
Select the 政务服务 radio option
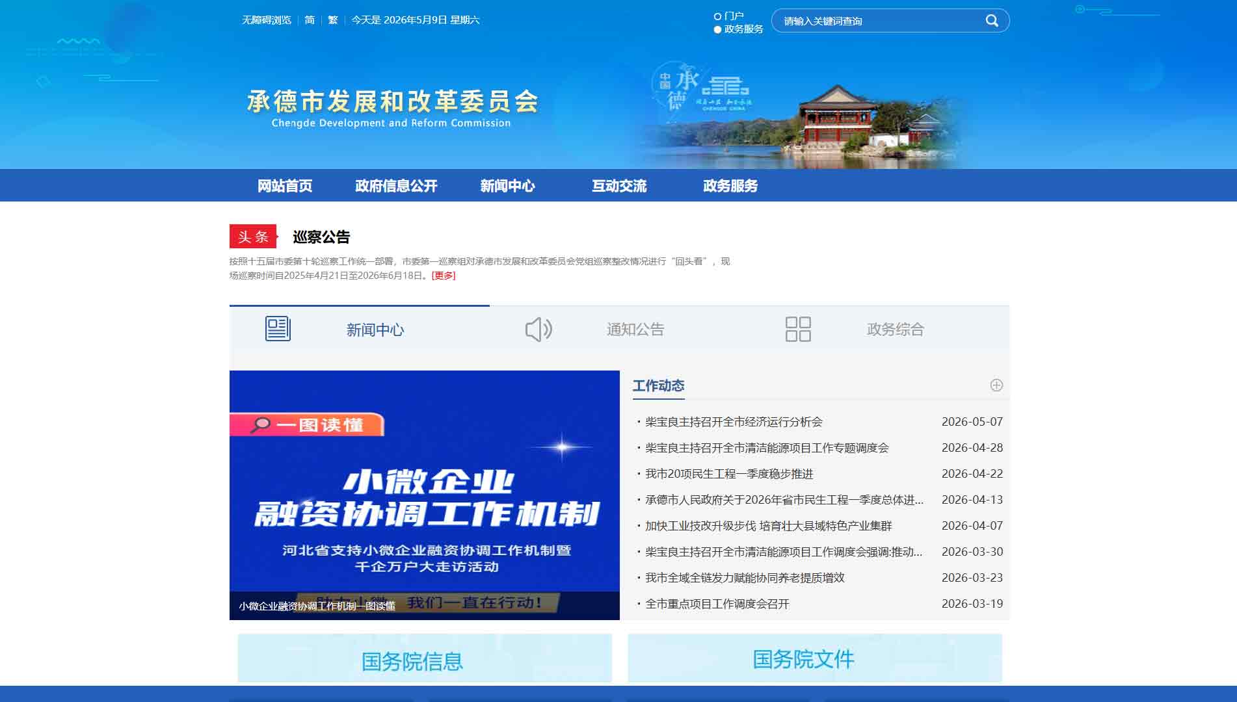coord(717,29)
